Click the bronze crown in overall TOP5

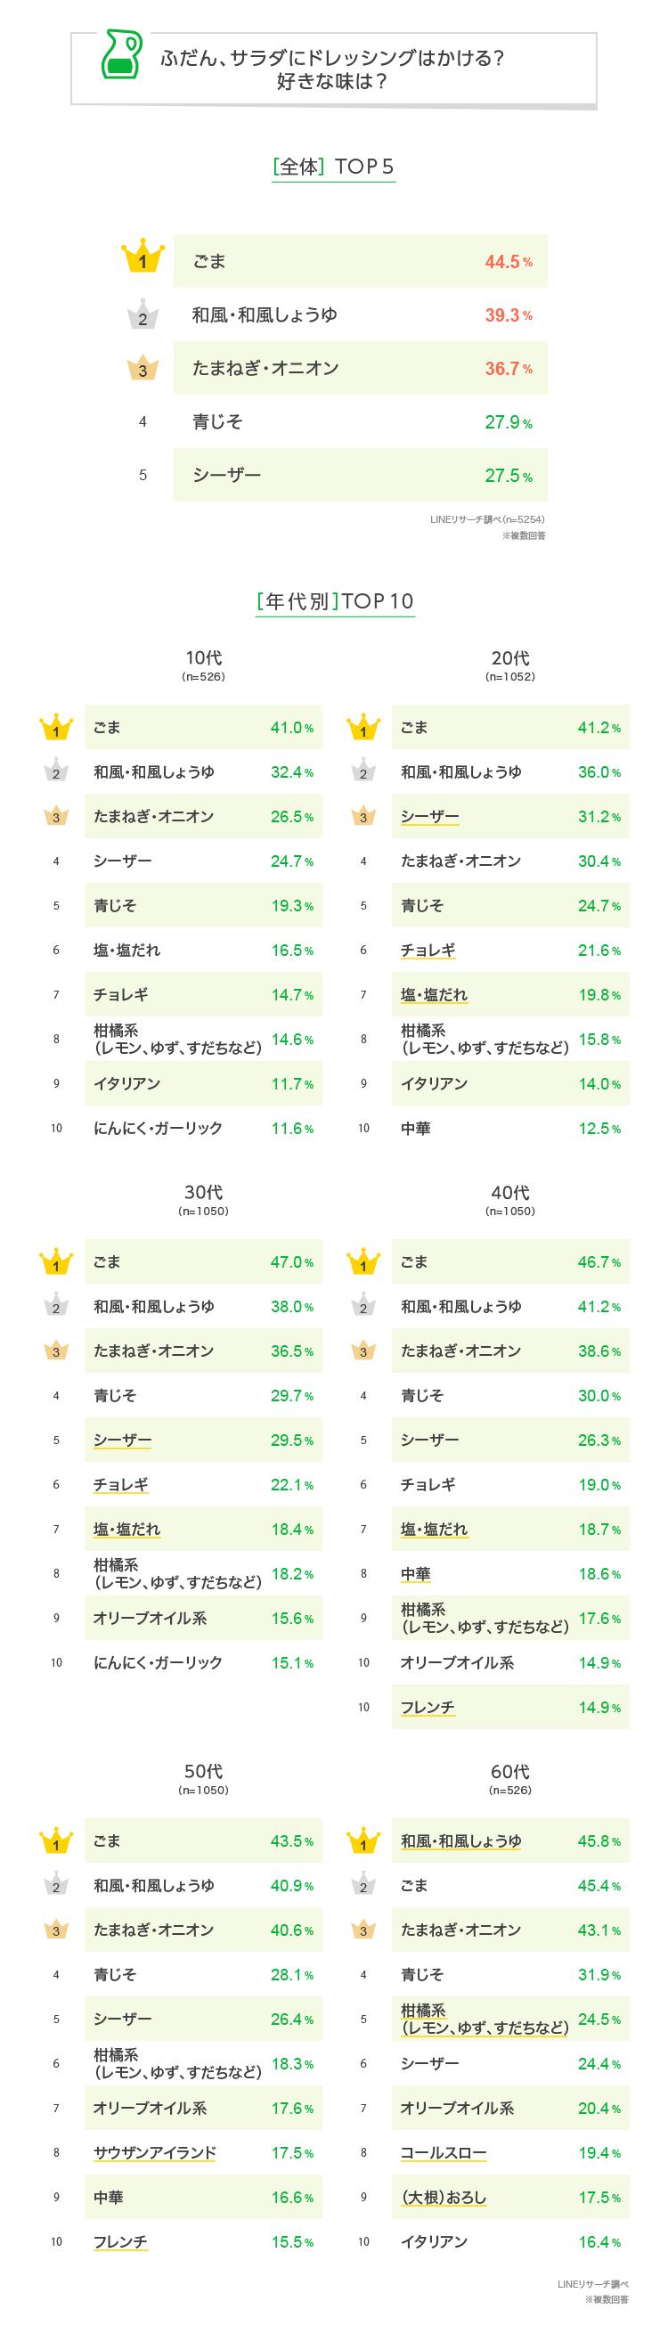click(143, 368)
